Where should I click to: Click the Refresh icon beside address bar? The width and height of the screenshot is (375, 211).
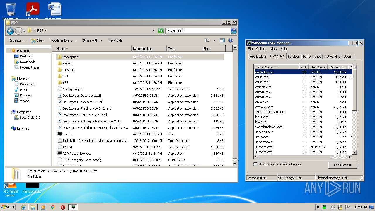pos(161,31)
